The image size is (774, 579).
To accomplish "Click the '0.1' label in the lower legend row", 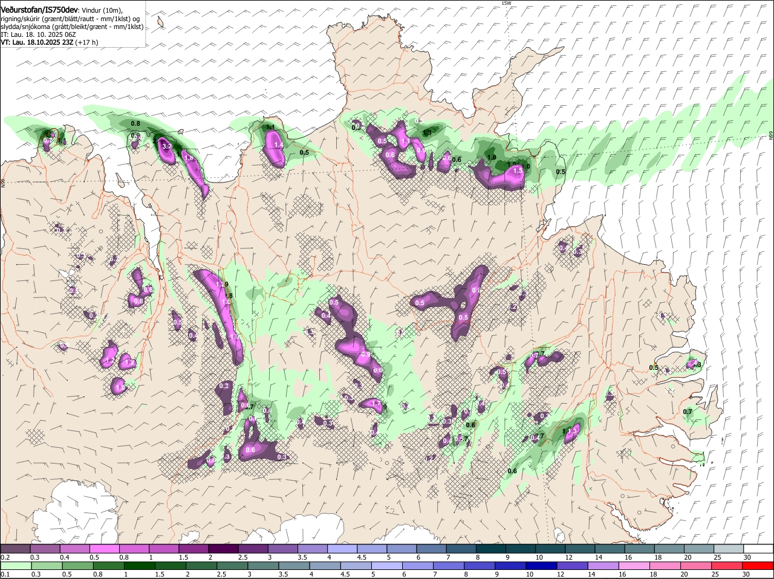I will [5, 575].
